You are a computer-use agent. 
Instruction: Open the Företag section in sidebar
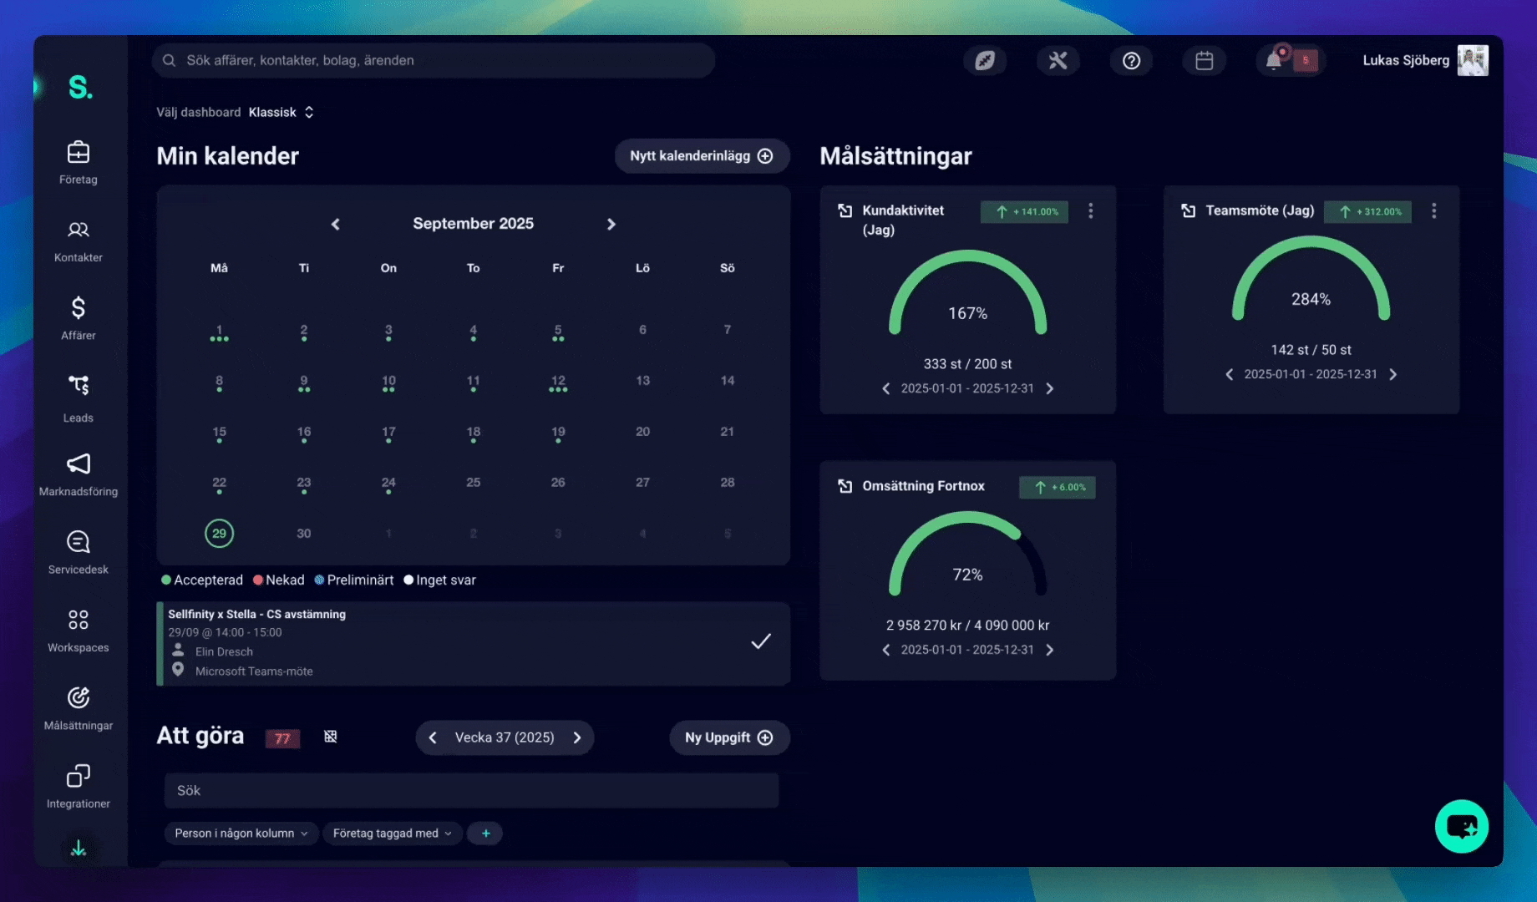pos(79,163)
